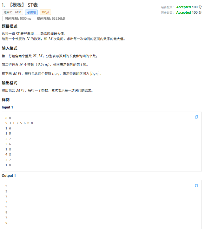Click the 【模板】 ST表 problem title
The height and width of the screenshot is (229, 205).
(22, 5)
